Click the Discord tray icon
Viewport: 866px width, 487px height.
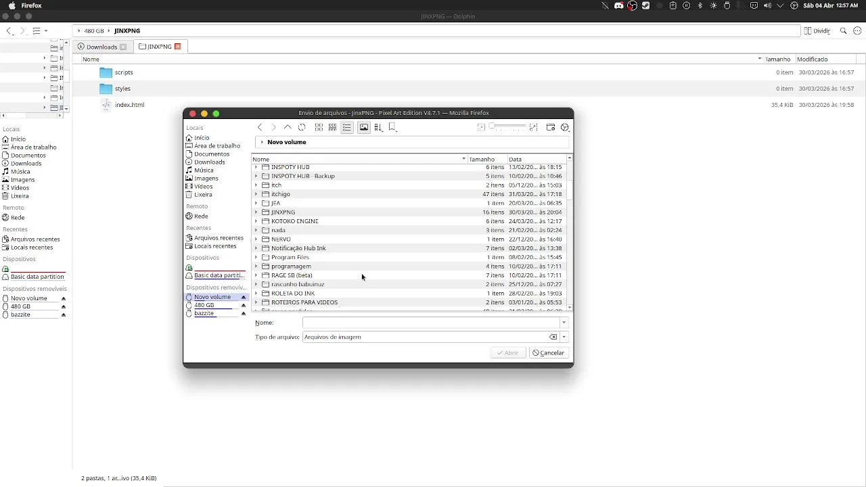pyautogui.click(x=618, y=5)
